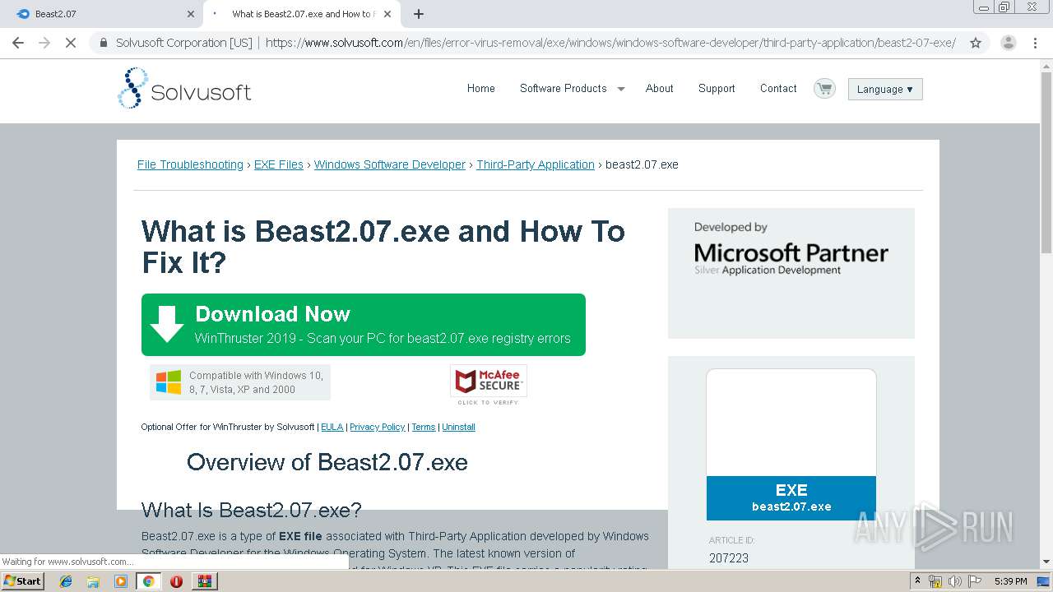1053x592 pixels.
Task: Click the beast2.07.exe breadcrumb text
Action: (642, 164)
